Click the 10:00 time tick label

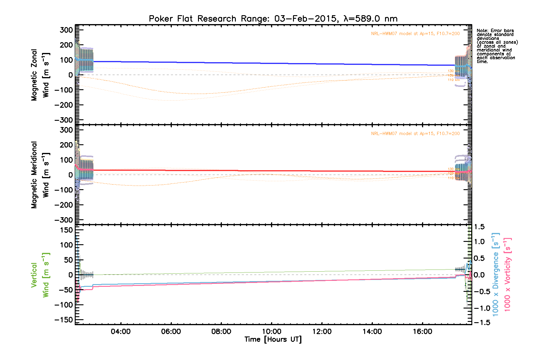pos(272,332)
